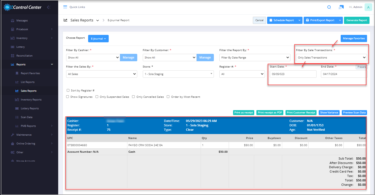Viewport: 375px width, 195px height.
Task: Click the Generate Report button
Action: [356, 20]
